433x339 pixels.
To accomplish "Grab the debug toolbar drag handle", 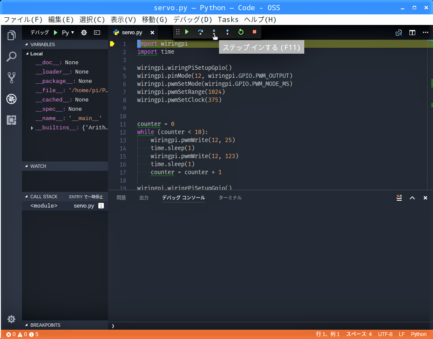I will point(178,32).
